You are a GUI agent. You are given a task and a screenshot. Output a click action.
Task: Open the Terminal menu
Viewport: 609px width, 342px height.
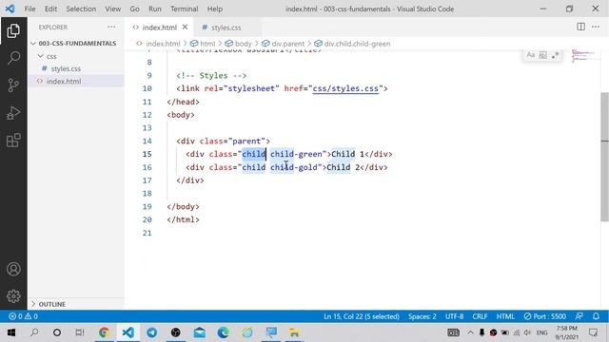(x=184, y=9)
